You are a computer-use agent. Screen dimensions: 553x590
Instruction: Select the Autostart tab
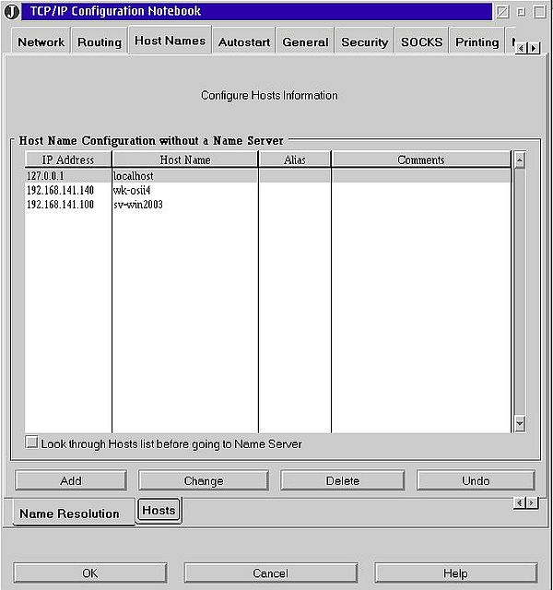244,42
